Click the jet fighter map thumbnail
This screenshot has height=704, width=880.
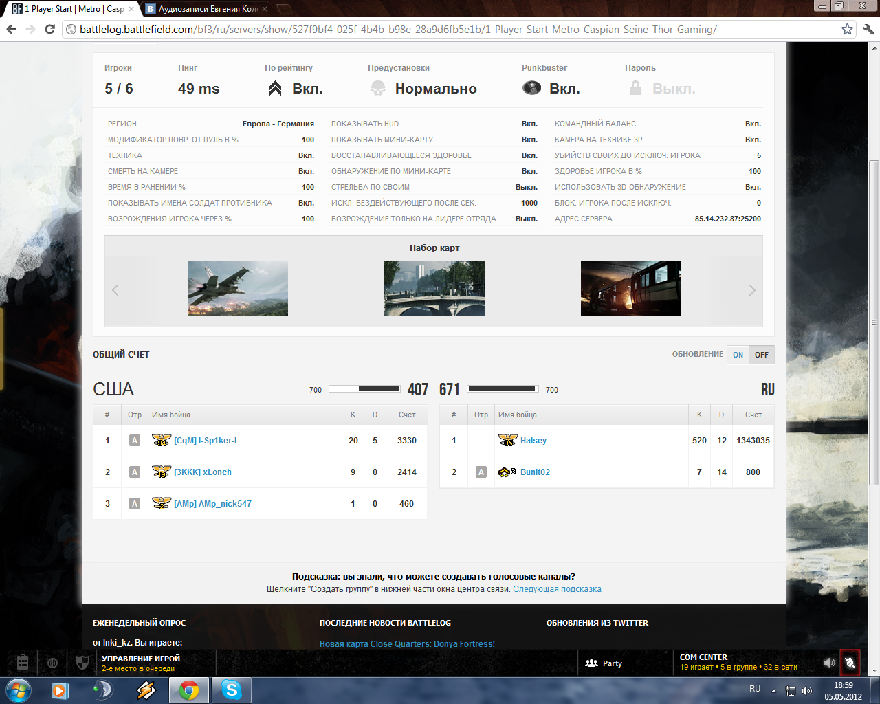coord(238,288)
